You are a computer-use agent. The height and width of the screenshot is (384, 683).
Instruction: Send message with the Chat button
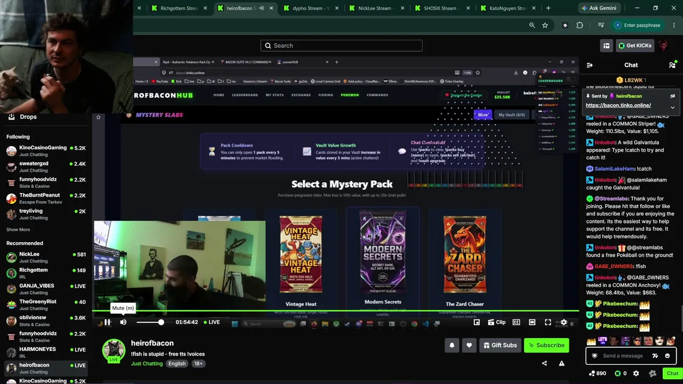pos(672,373)
